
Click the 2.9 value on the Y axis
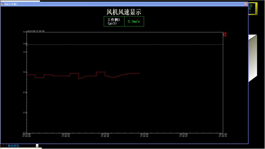pos(25,92)
